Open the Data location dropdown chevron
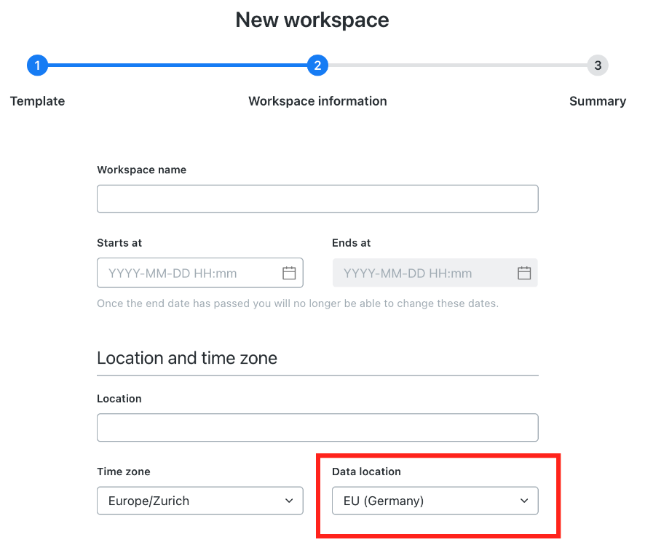645x545 pixels. (524, 501)
